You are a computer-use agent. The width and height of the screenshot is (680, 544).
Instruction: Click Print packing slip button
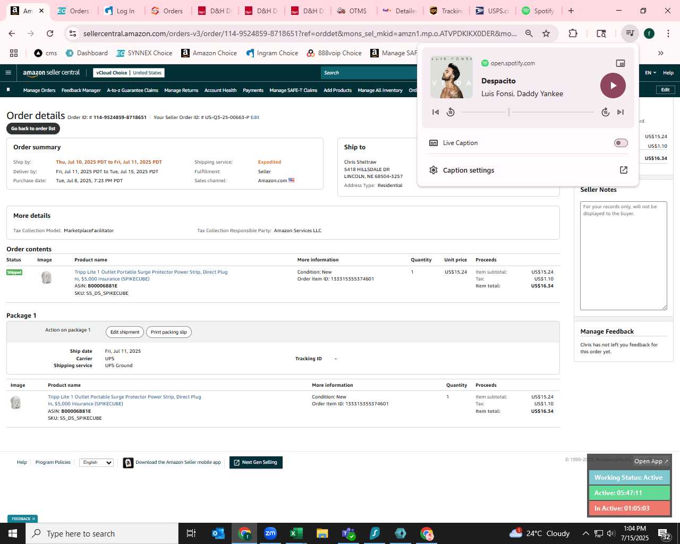click(x=169, y=332)
